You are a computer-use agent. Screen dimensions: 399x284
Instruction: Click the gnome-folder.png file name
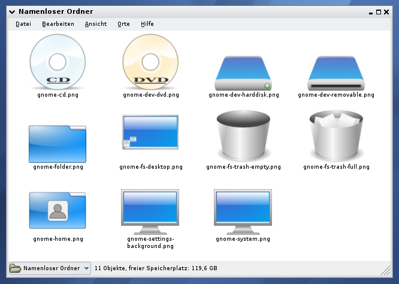click(x=58, y=167)
